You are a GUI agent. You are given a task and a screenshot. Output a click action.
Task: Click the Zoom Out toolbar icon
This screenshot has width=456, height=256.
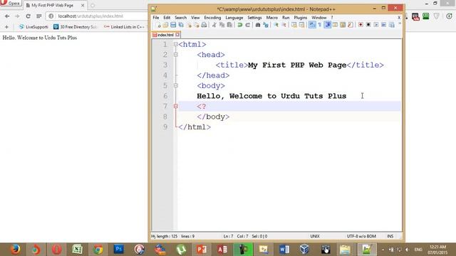pyautogui.click(x=284, y=25)
